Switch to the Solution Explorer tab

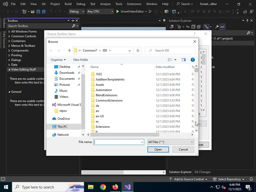coord(180,172)
